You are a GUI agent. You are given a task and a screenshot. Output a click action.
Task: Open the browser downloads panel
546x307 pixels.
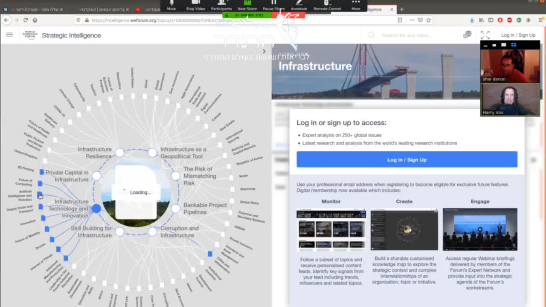coord(472,20)
